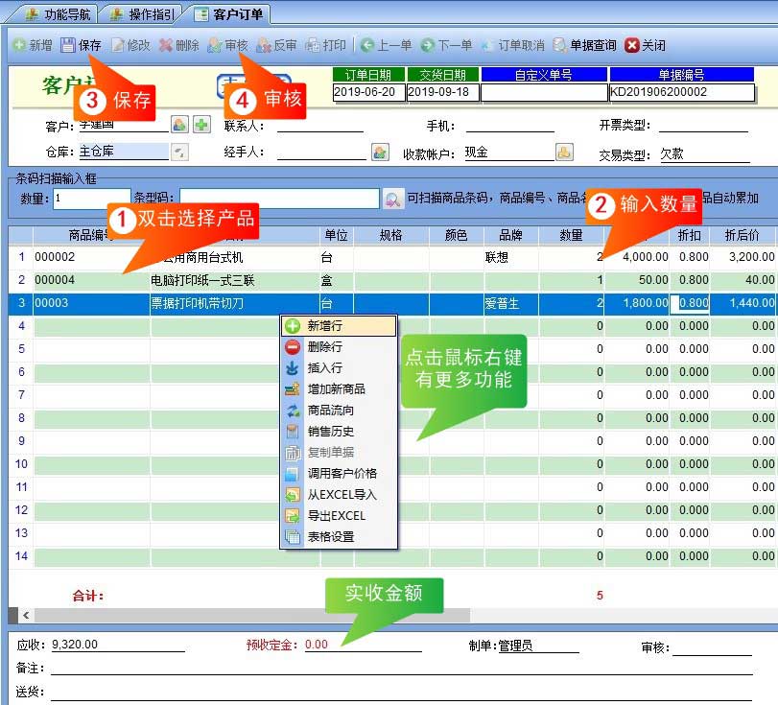The width and height of the screenshot is (778, 705).
Task: Open 单据查询 document search
Action: click(x=584, y=45)
